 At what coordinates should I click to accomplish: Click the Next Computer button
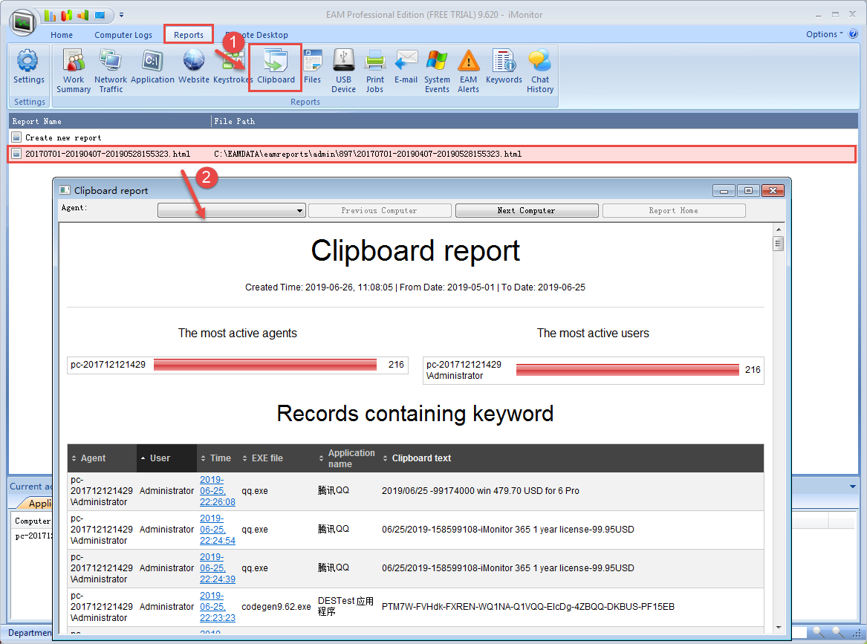[x=526, y=211]
